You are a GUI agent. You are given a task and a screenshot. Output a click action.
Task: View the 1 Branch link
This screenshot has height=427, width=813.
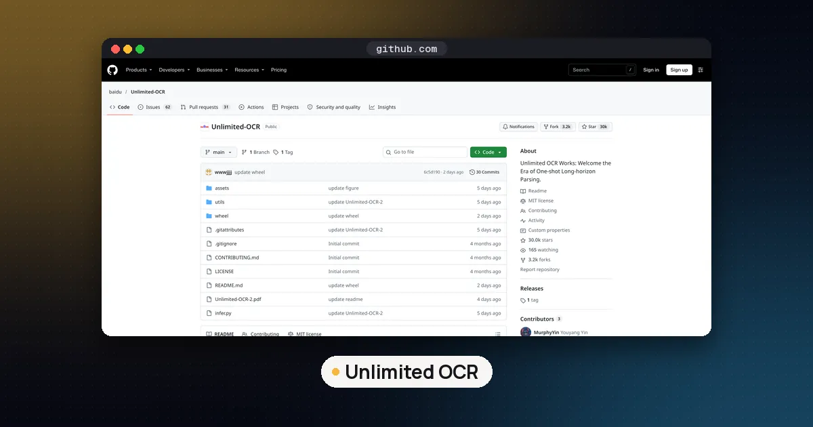[x=255, y=152]
